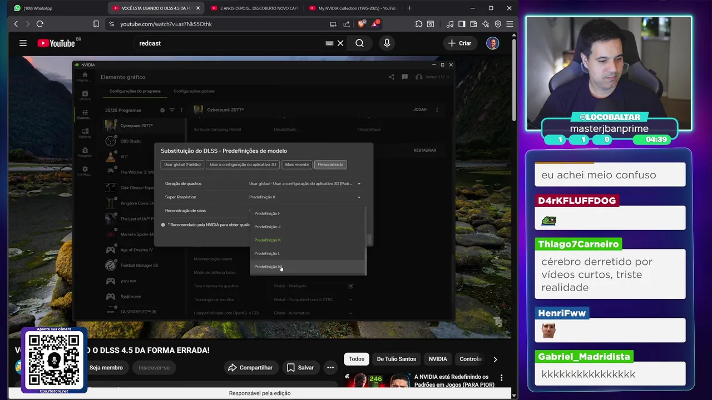Open the Brave Shields lion icon
Image resolution: width=712 pixels, height=400 pixels.
click(x=362, y=24)
